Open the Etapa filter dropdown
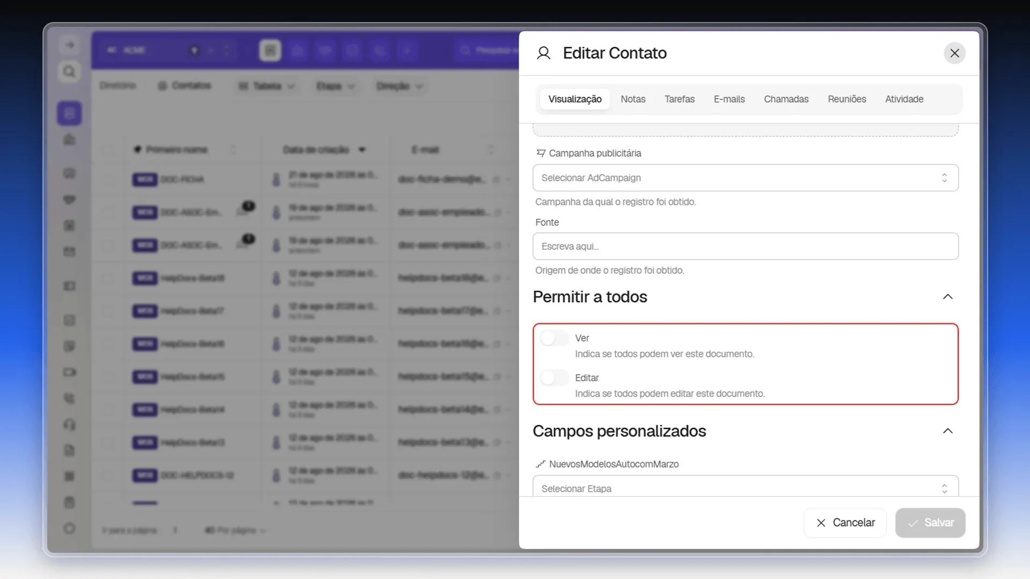Screen dimensions: 1030x579 click(x=335, y=86)
